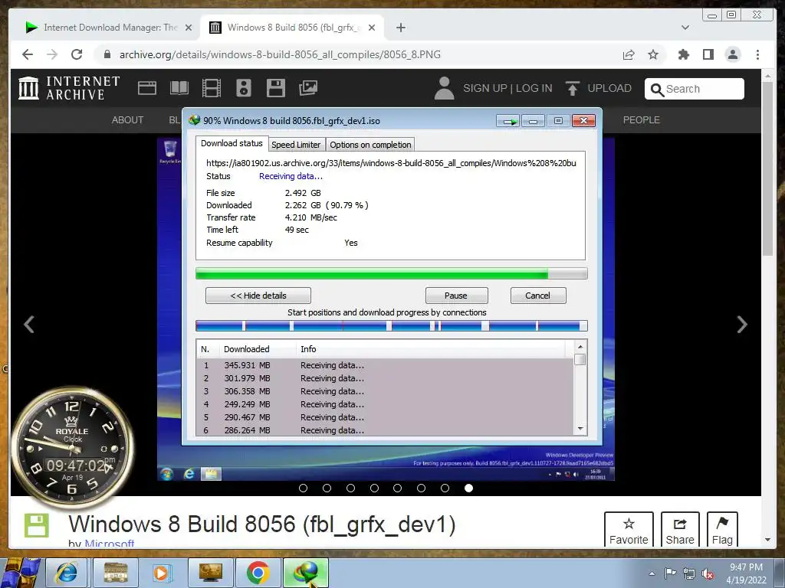Select sixth carousel dot
The image size is (785, 588).
pos(421,488)
